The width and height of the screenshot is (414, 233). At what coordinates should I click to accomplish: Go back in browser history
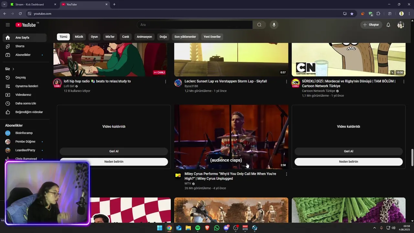coord(5,14)
